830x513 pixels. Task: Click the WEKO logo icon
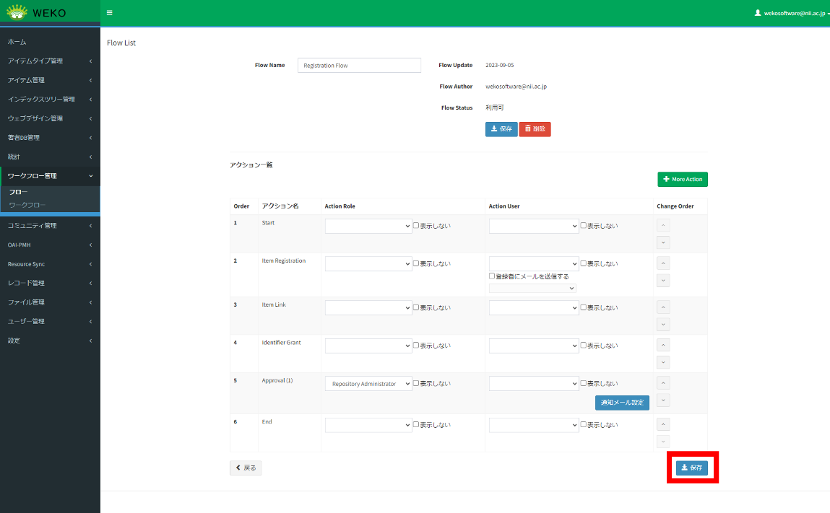tap(17, 12)
